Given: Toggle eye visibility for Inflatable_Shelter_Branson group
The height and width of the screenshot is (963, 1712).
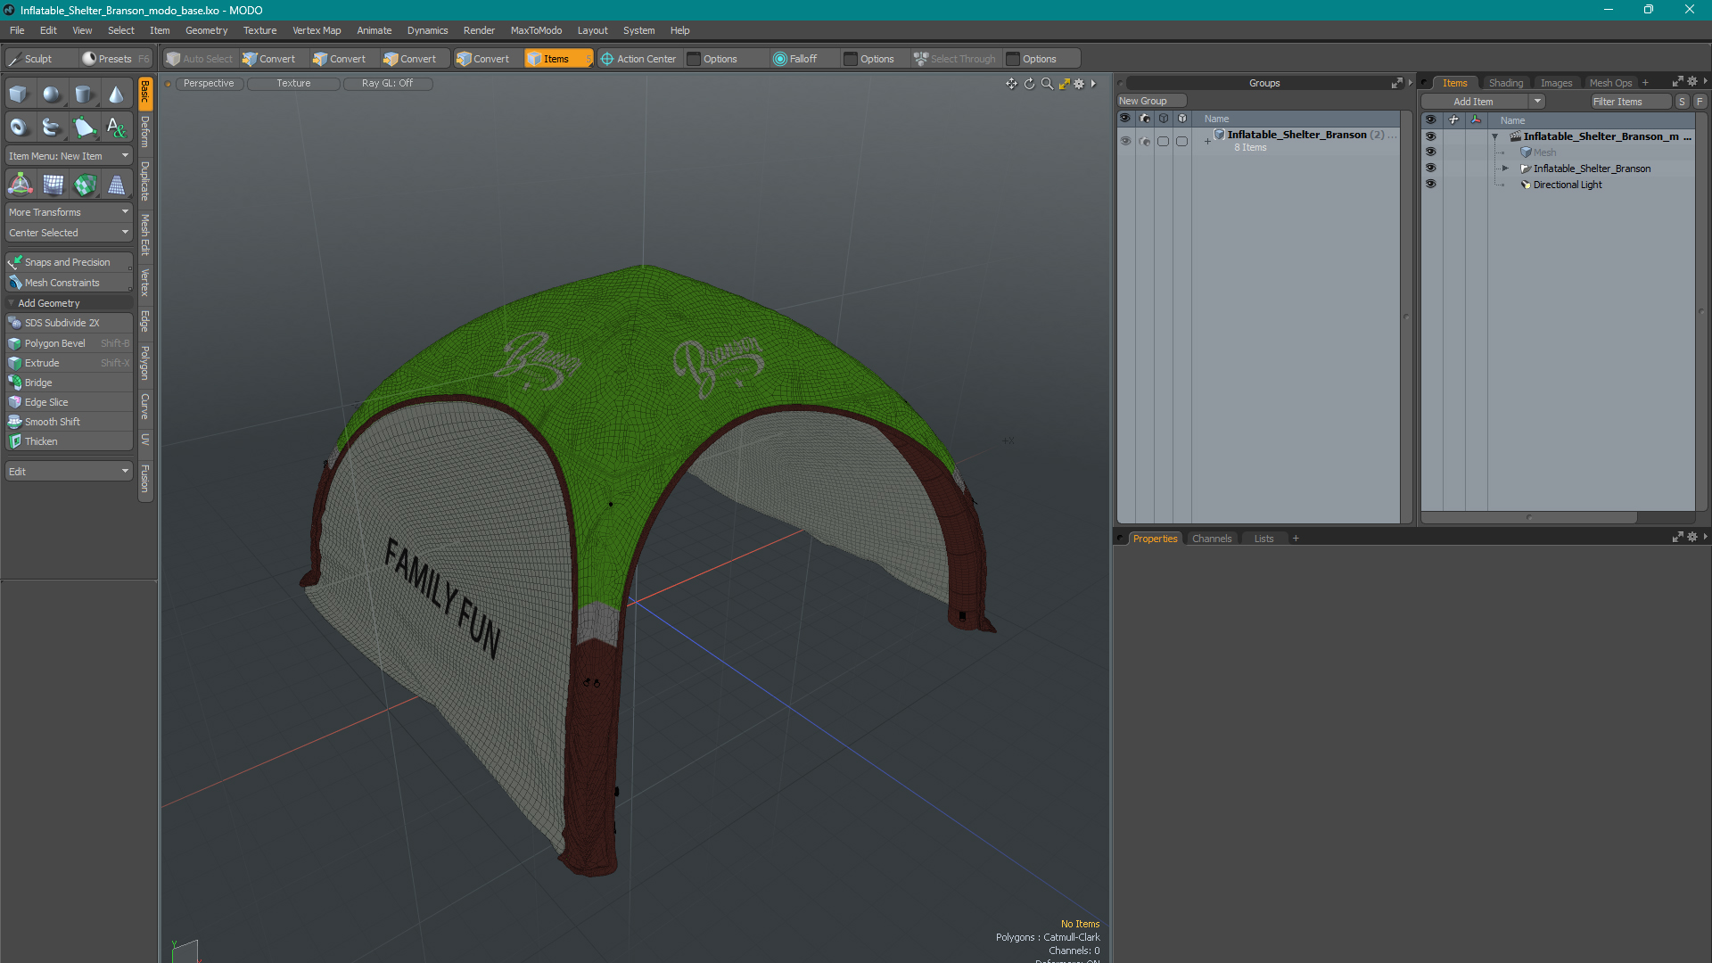Looking at the screenshot, I should (x=1125, y=141).
